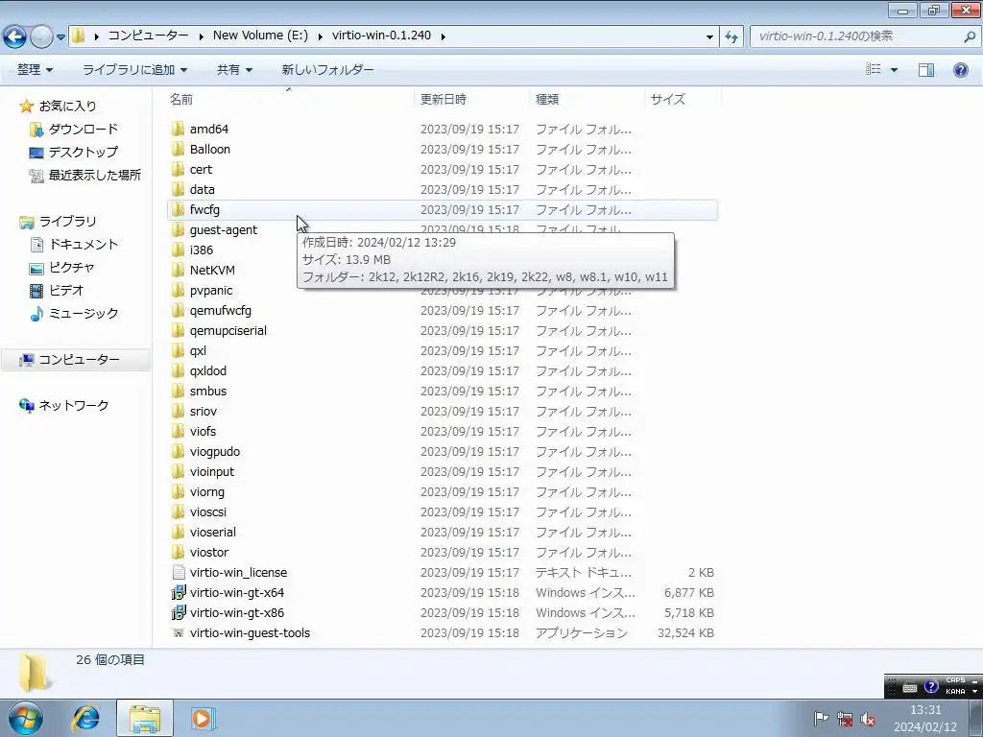Go back using the Back arrow button
This screenshot has width=983, height=737.
(15, 36)
